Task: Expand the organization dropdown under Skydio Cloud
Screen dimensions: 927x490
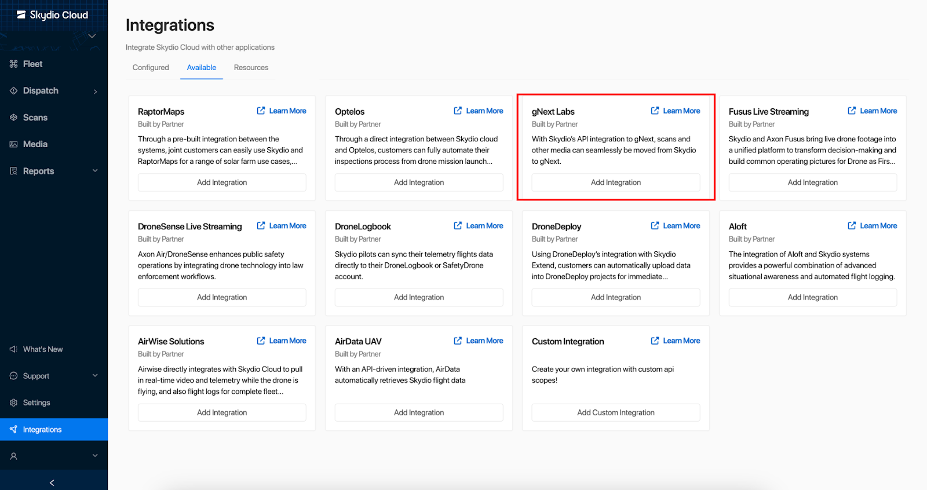Action: [x=92, y=36]
